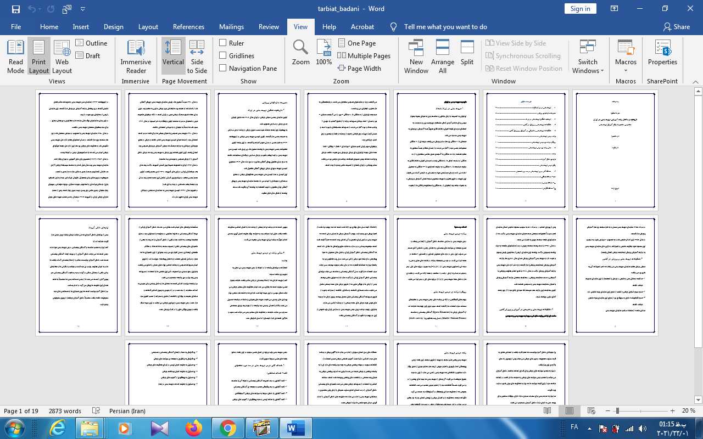Turn on Gridlines checkbox
The image size is (703, 439).
pos(223,55)
